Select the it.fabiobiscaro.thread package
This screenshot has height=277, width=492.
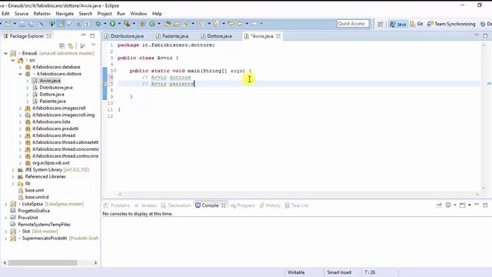(54, 135)
